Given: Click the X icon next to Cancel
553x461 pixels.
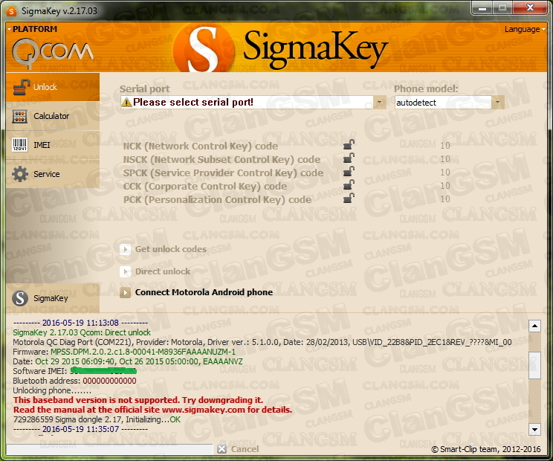Looking at the screenshot, I should point(221,449).
